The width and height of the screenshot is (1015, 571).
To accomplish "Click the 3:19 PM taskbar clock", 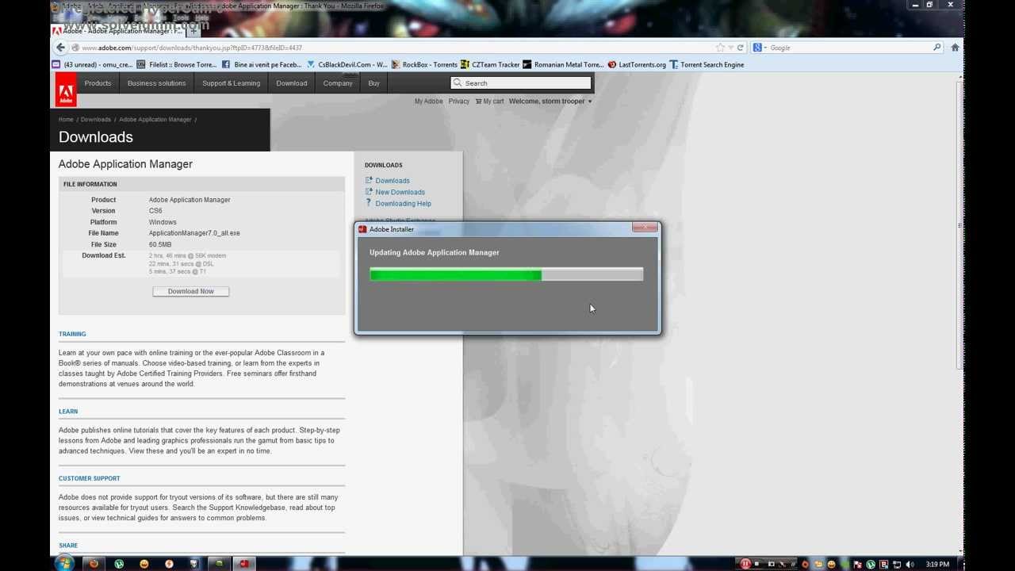I will 937,564.
